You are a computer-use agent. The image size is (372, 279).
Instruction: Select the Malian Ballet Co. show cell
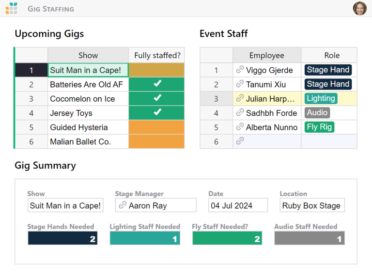coord(88,141)
